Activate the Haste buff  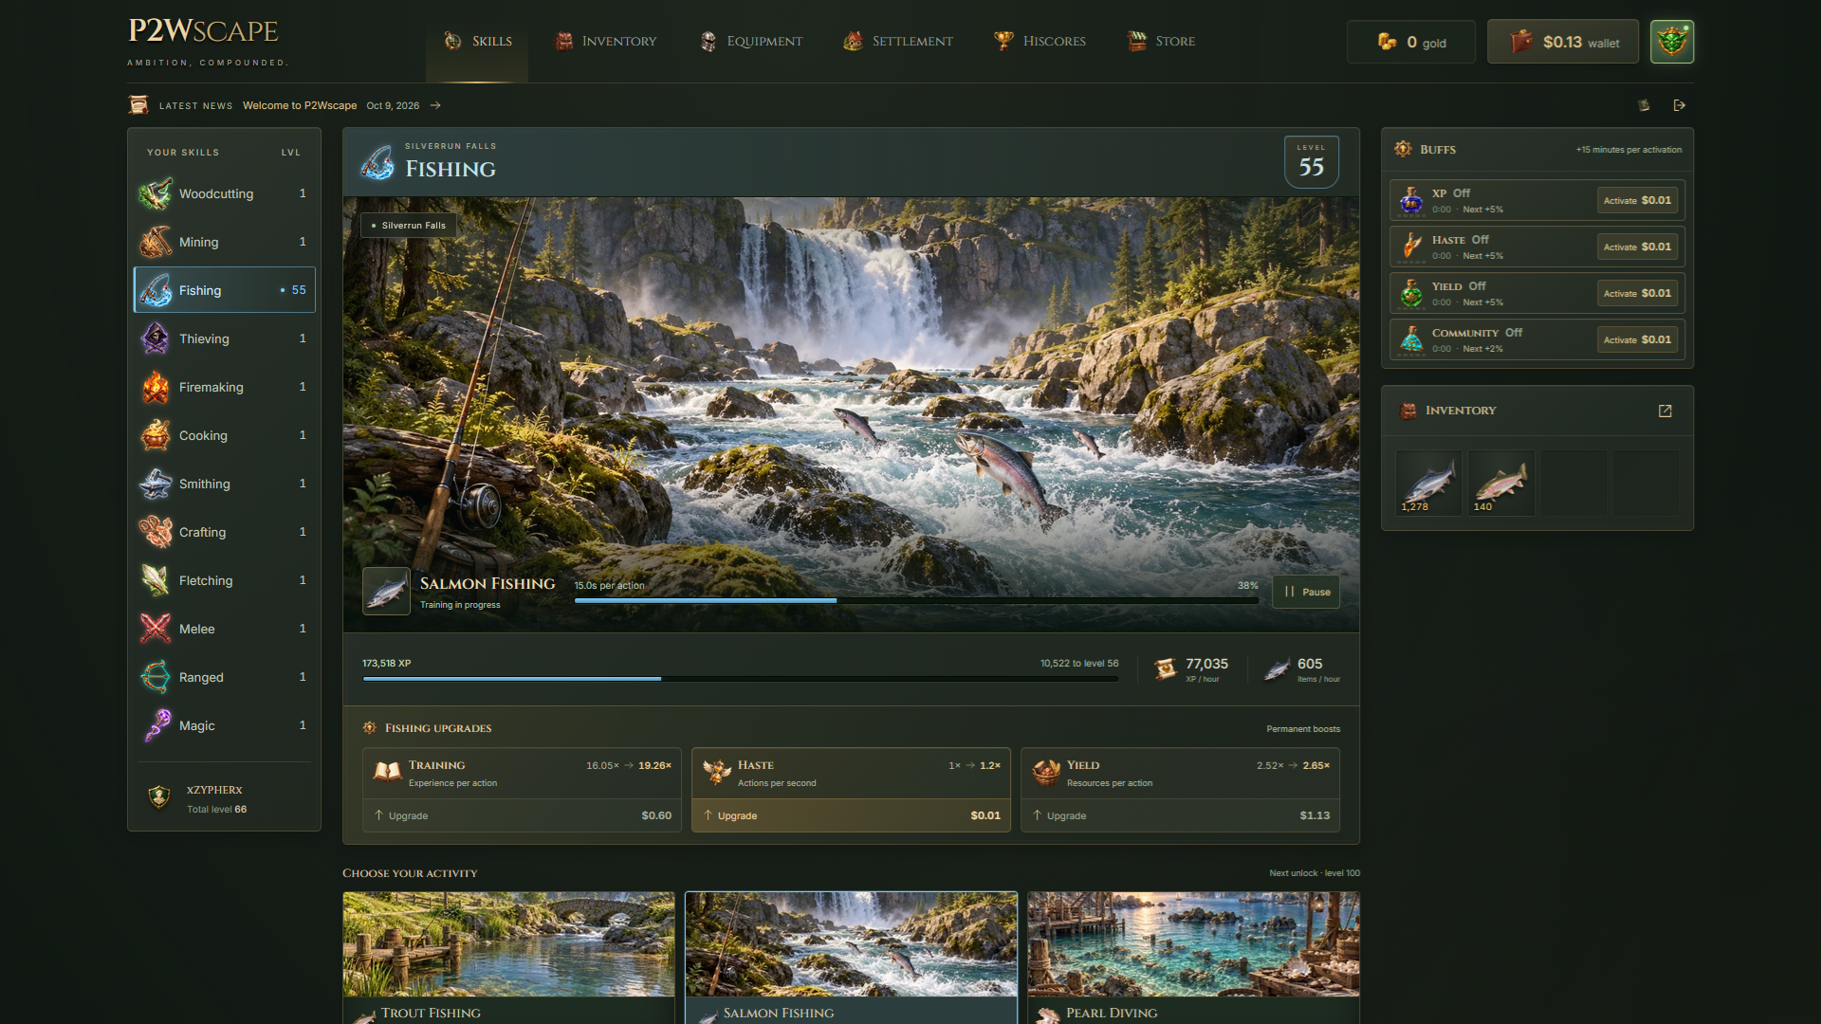coord(1637,247)
